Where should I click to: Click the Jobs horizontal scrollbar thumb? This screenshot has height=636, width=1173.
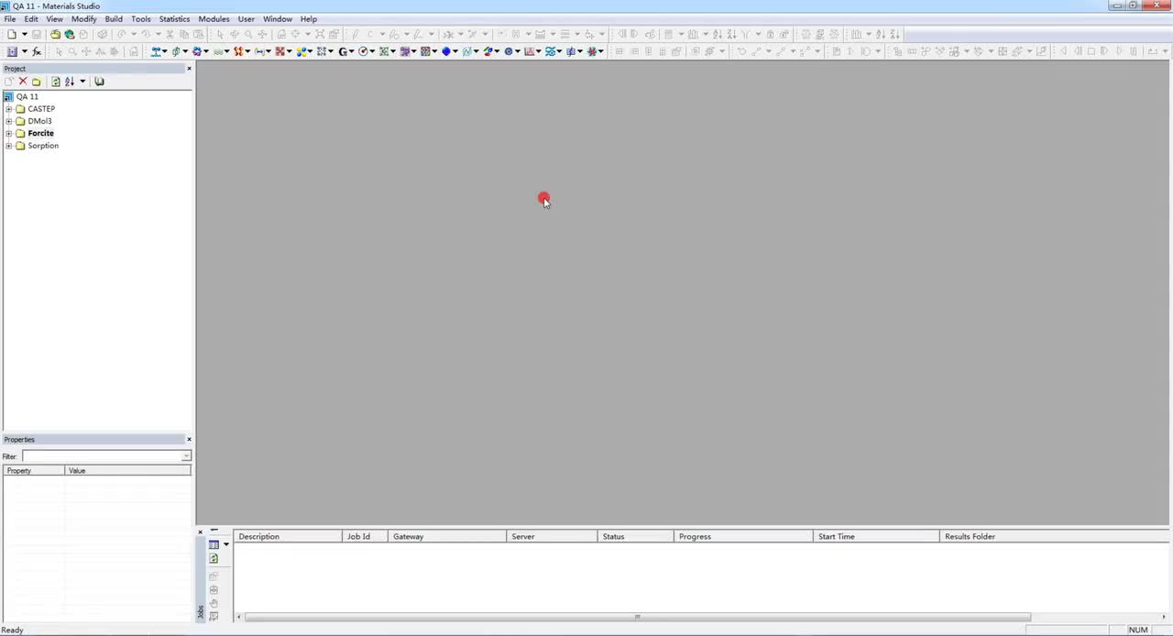638,617
